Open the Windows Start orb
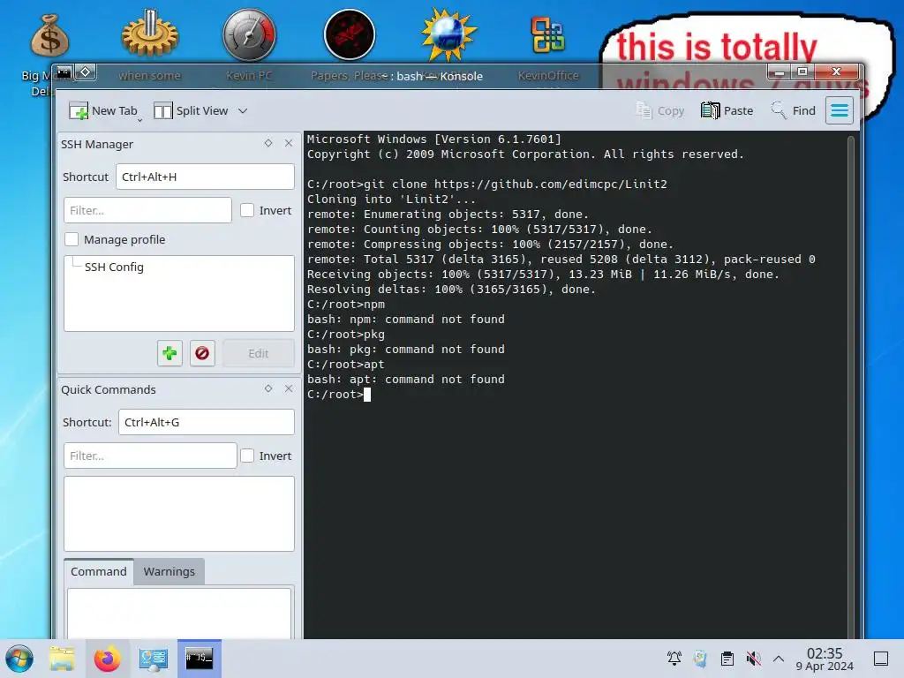904x678 pixels. (x=19, y=659)
